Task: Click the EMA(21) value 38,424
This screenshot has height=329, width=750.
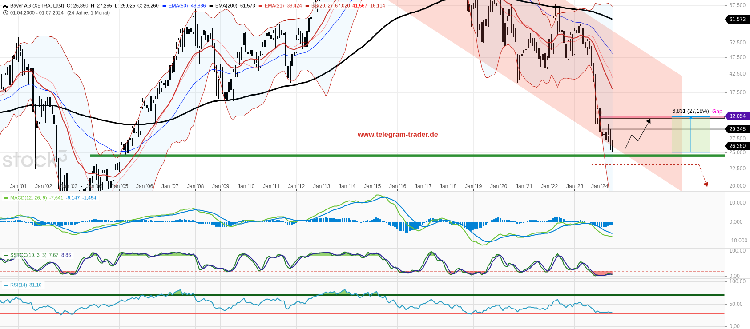Action: [x=294, y=6]
